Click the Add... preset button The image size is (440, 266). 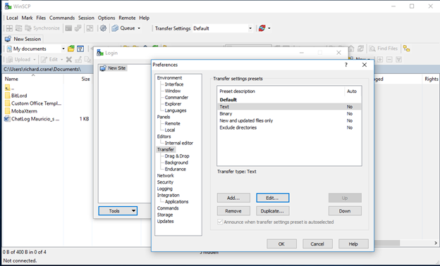coord(233,198)
